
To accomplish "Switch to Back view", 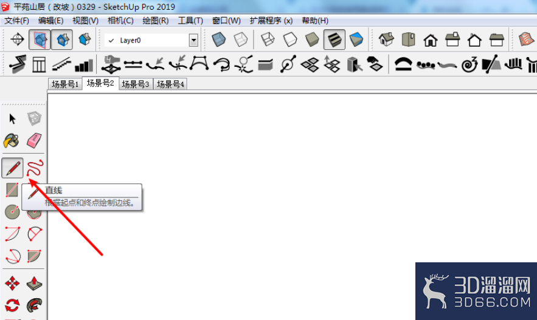I will point(475,40).
